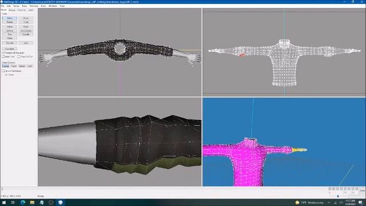Open the File menu
This screenshot has width=366, height=206.
(2, 6)
